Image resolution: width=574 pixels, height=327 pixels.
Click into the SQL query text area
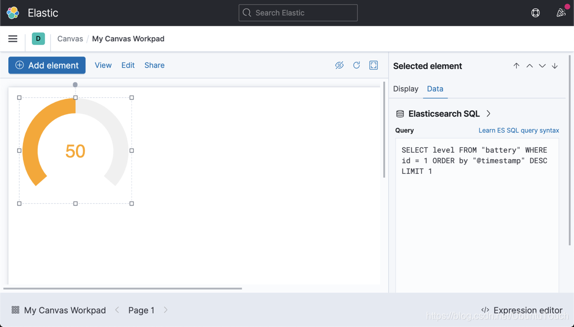click(477, 214)
